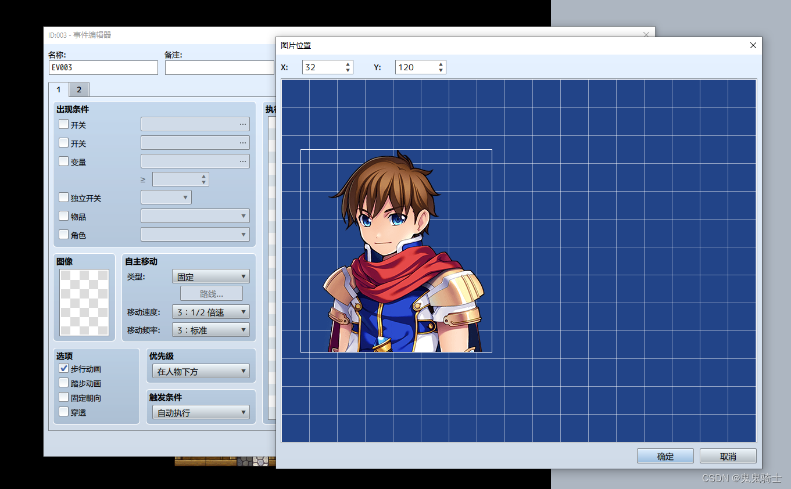The height and width of the screenshot is (489, 791).
Task: Check the 踏步动画 option
Action: (64, 383)
